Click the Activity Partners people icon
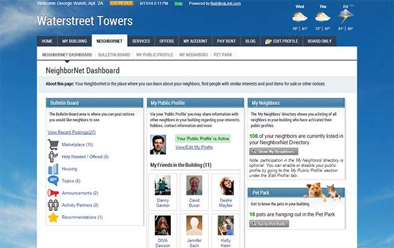The height and width of the screenshot is (248, 394). (53, 205)
